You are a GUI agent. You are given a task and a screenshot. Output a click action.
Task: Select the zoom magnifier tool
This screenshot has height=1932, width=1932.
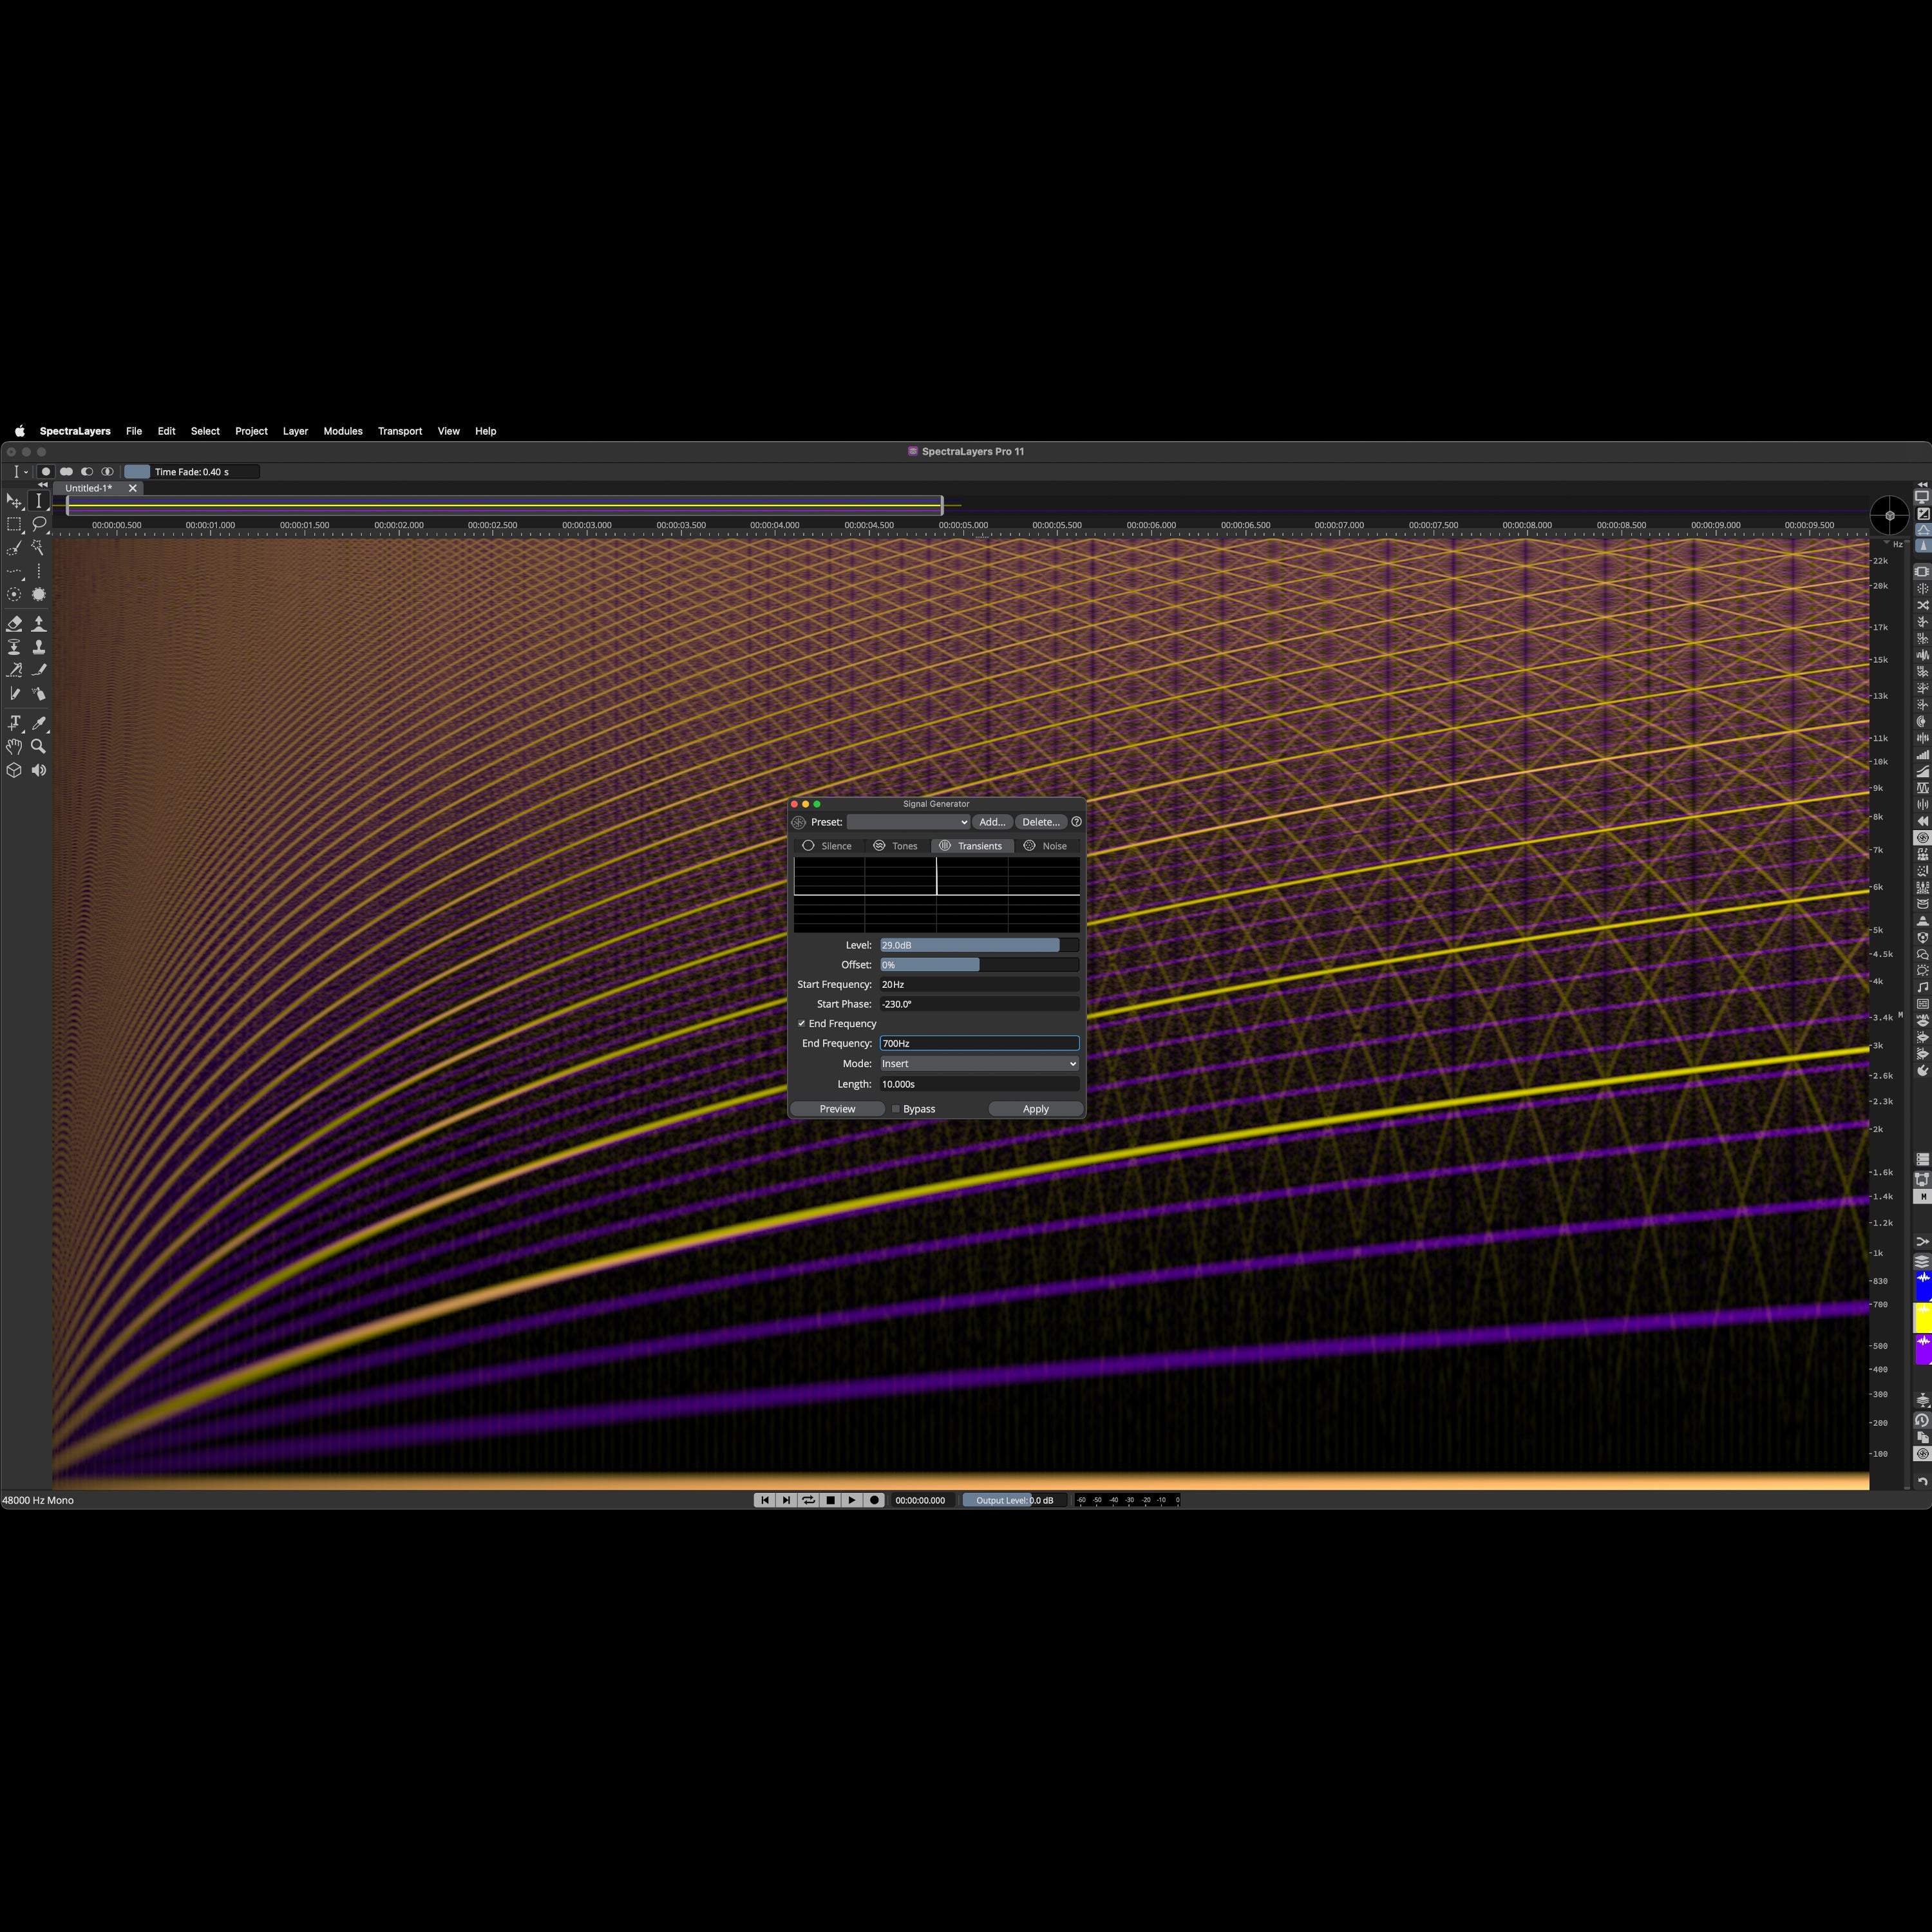(38, 747)
